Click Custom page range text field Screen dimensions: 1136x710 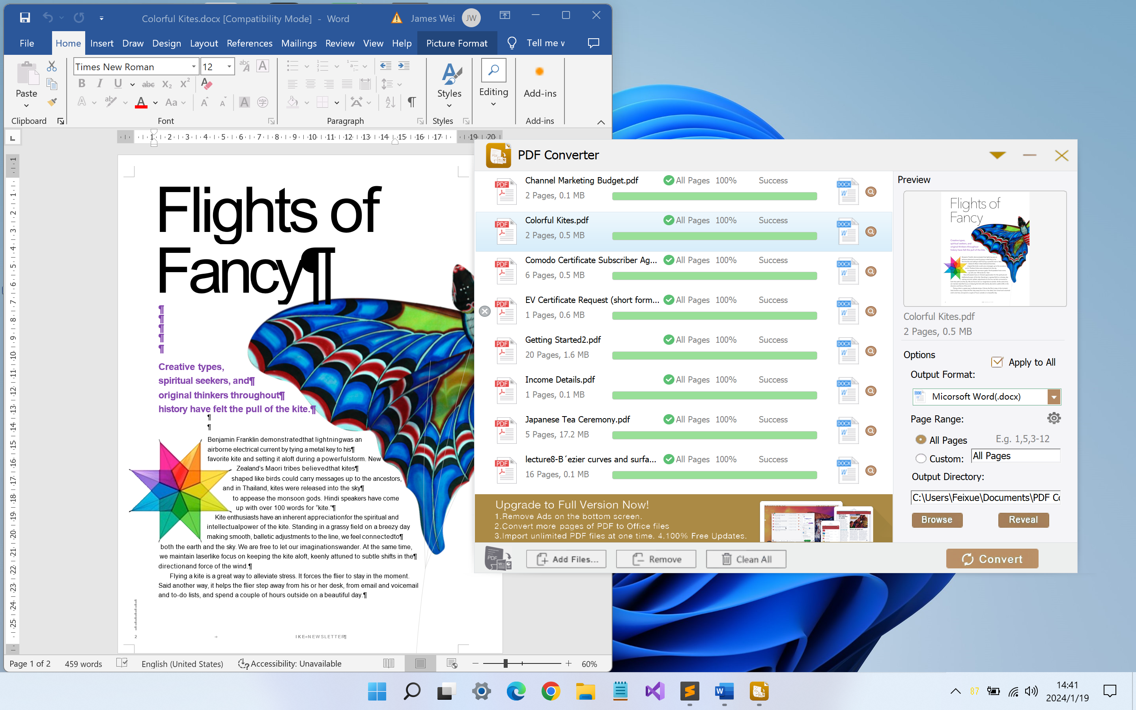[x=1015, y=456]
